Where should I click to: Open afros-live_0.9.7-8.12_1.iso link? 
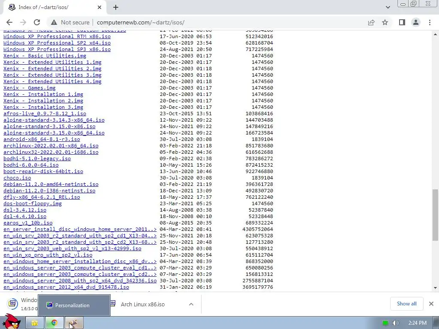[45, 114]
